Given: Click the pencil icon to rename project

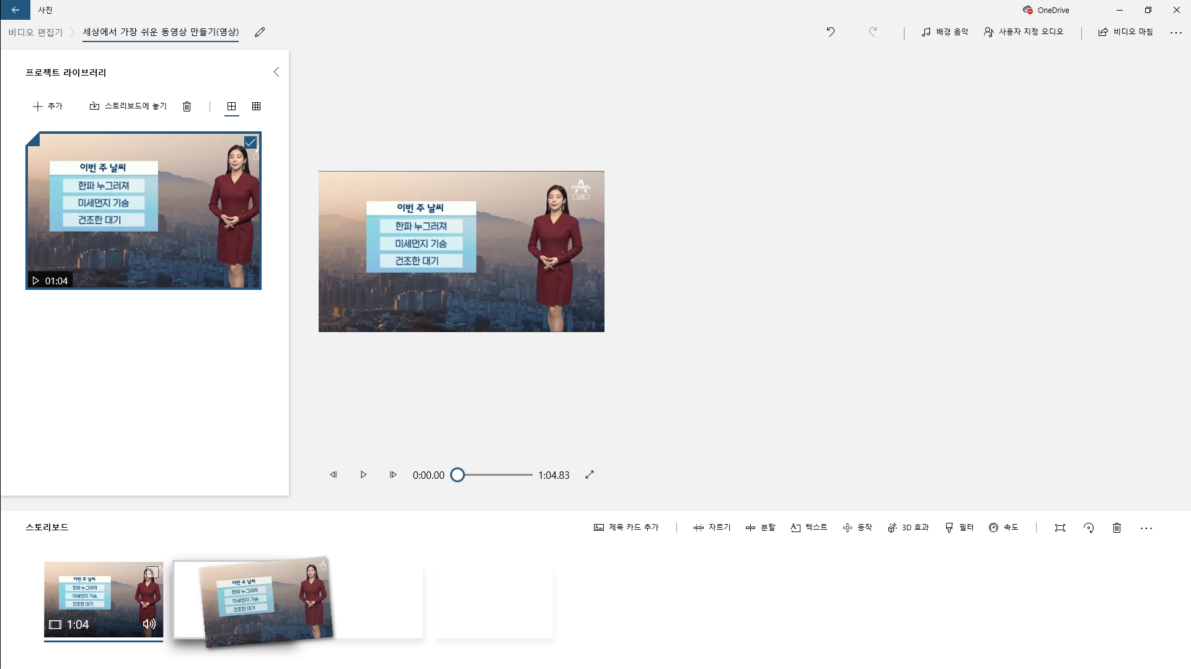Looking at the screenshot, I should [260, 32].
